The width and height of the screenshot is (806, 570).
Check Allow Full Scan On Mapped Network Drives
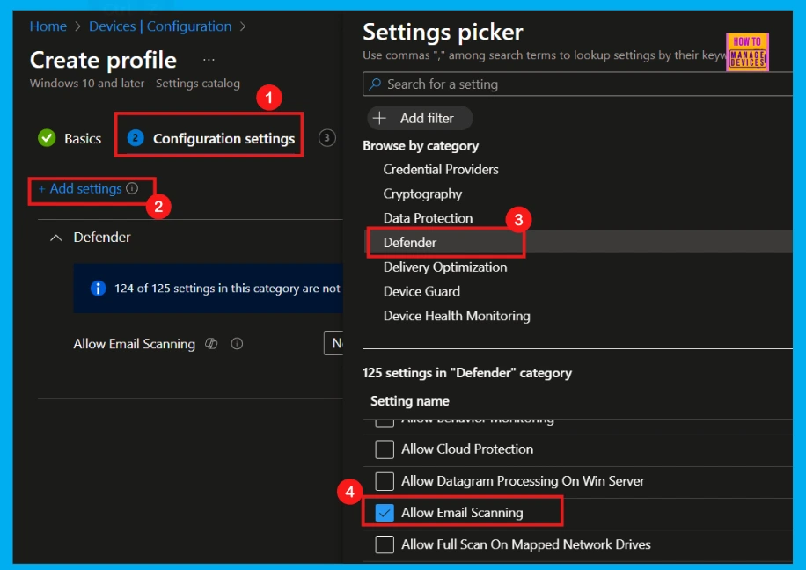(385, 544)
